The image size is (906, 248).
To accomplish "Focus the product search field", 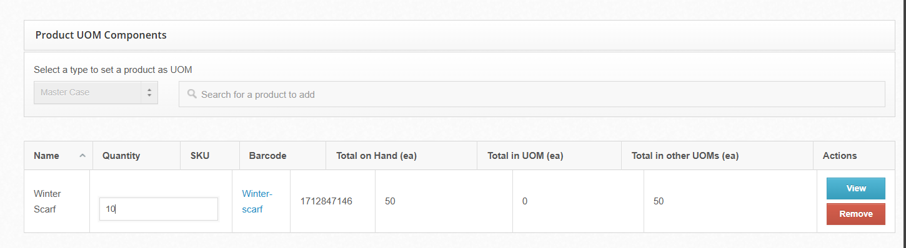I will 532,94.
